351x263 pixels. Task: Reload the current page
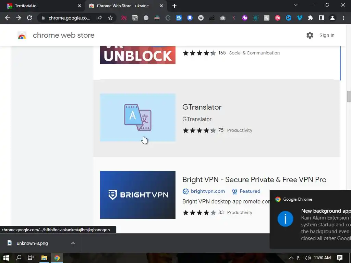pyautogui.click(x=29, y=18)
